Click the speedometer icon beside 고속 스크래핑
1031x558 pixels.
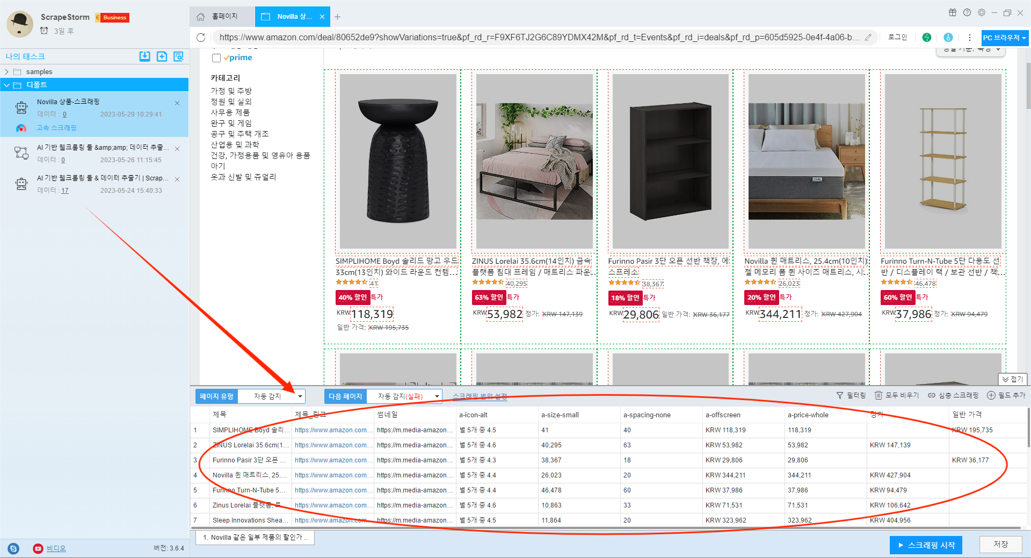[x=21, y=128]
